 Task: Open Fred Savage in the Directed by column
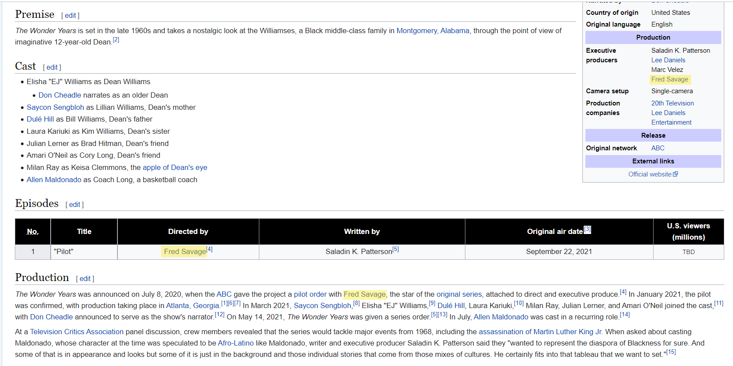185,251
